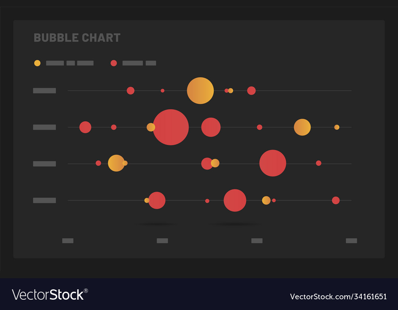Select the red legend dot
398x310 pixels.
coord(114,63)
